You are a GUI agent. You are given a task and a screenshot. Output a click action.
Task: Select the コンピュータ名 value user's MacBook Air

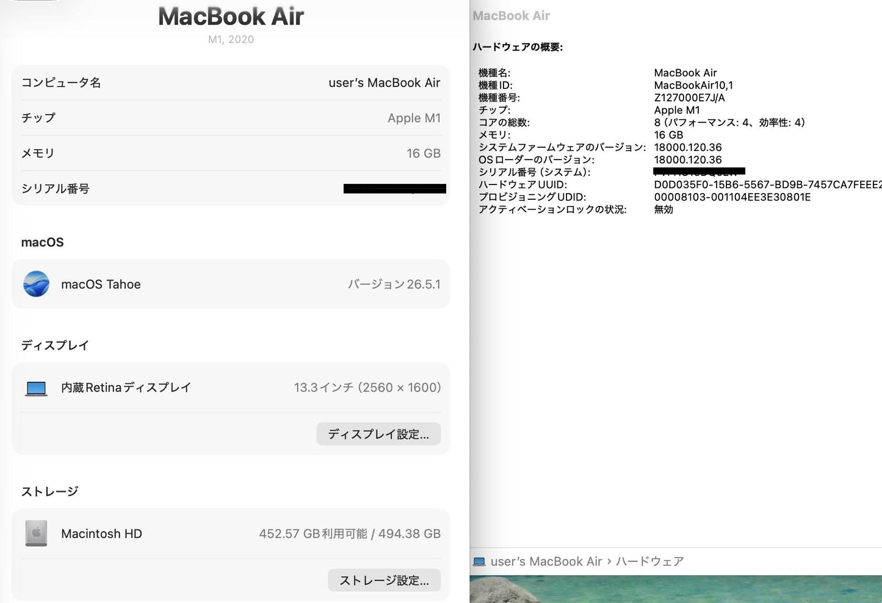pyautogui.click(x=385, y=82)
